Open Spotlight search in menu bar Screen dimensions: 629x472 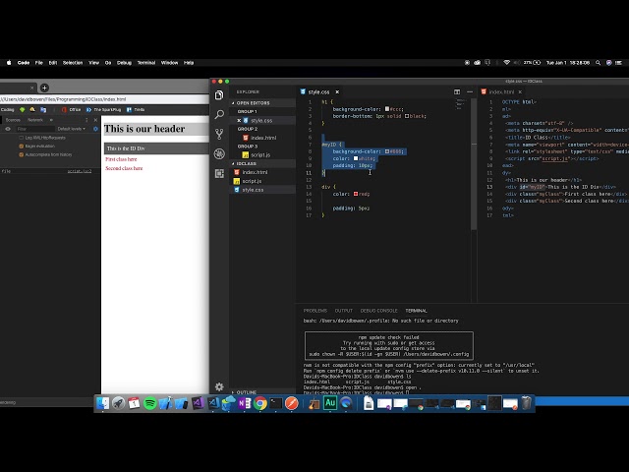[599, 63]
